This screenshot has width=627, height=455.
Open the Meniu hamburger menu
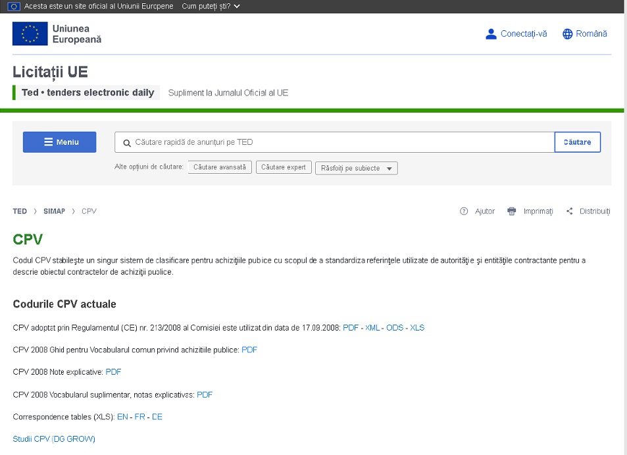60,142
